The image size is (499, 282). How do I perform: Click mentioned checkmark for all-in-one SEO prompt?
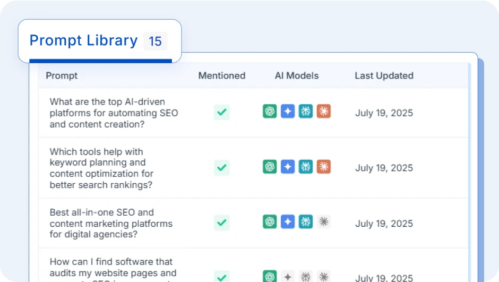222,223
